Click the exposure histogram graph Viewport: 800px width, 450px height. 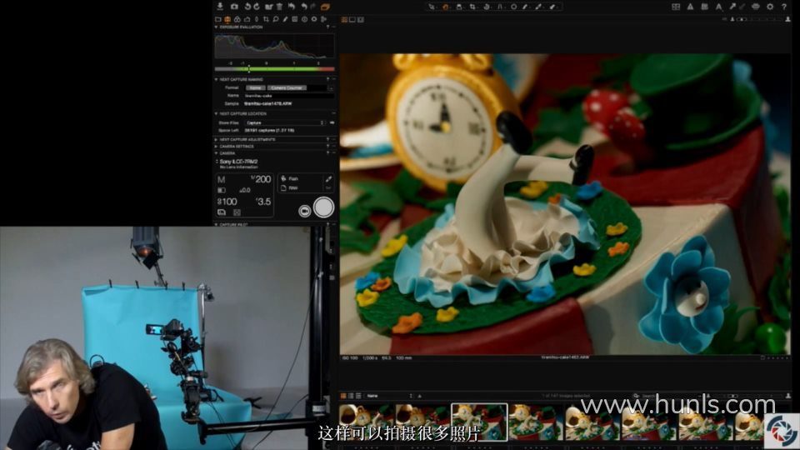coord(274,47)
